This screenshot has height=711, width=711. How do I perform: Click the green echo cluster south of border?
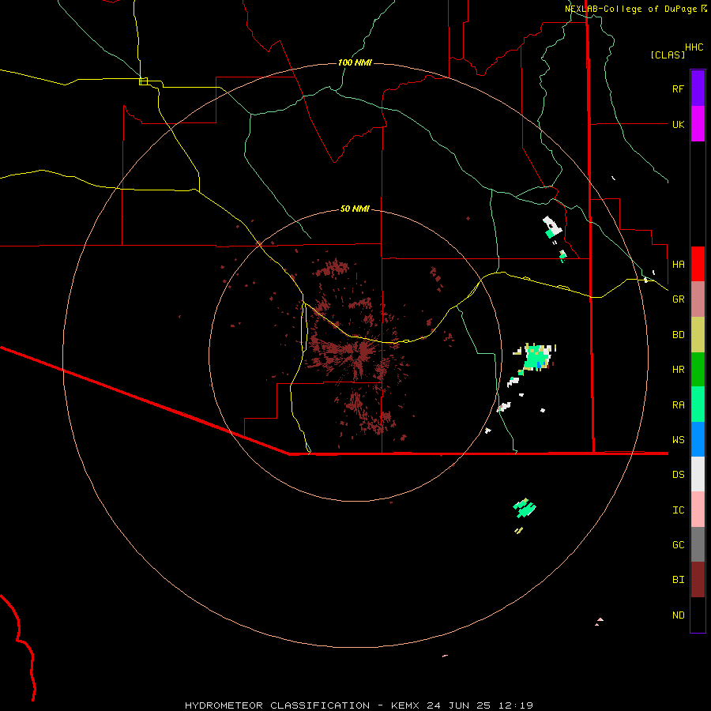pos(525,508)
